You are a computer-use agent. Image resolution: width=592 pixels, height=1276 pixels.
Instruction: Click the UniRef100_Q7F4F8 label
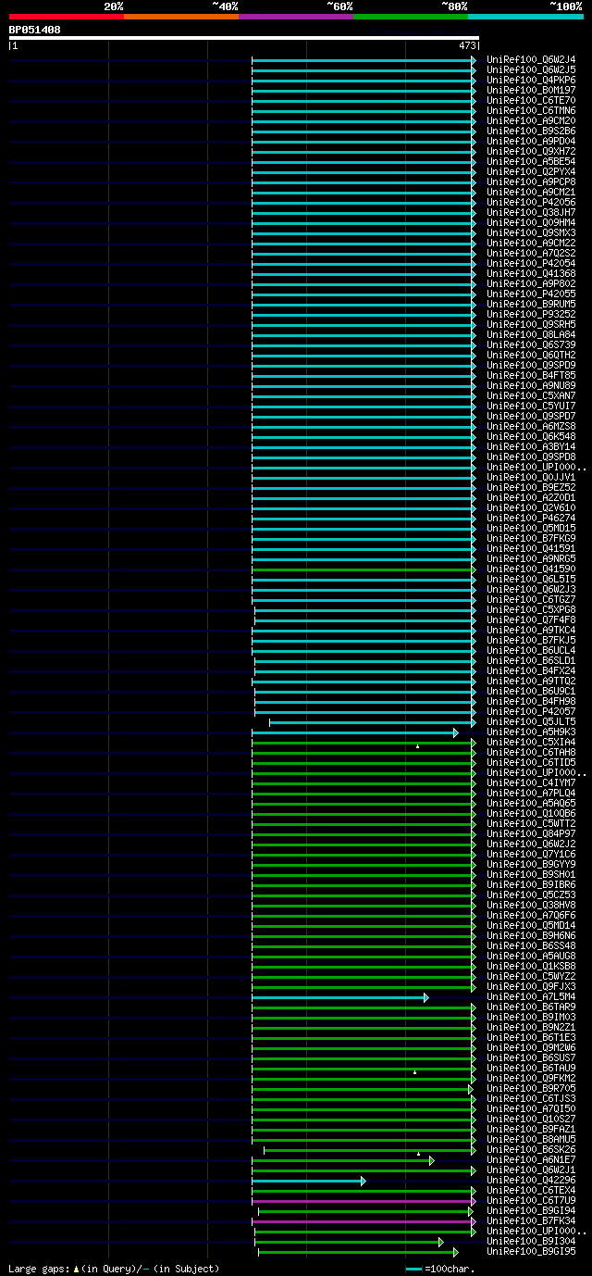531,619
